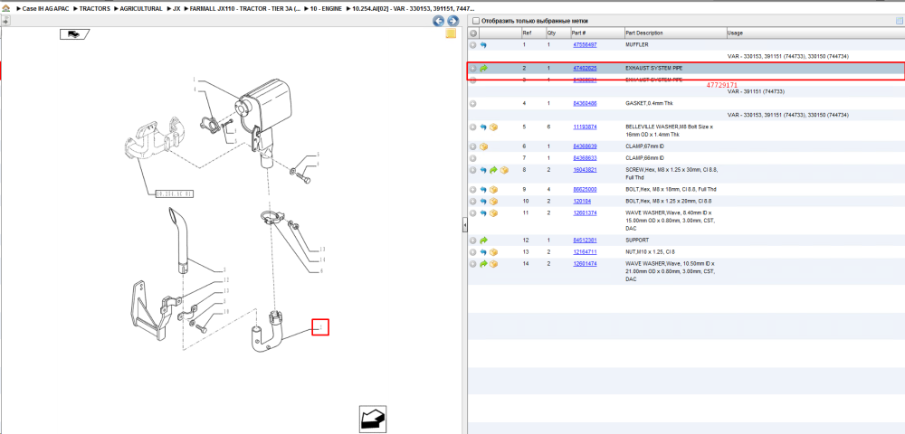The image size is (905, 434).
Task: Open part number link 120104
Action: click(x=582, y=202)
